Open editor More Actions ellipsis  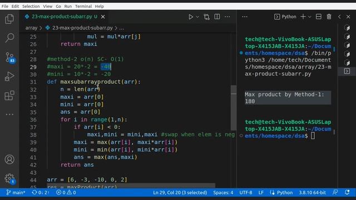(228, 17)
